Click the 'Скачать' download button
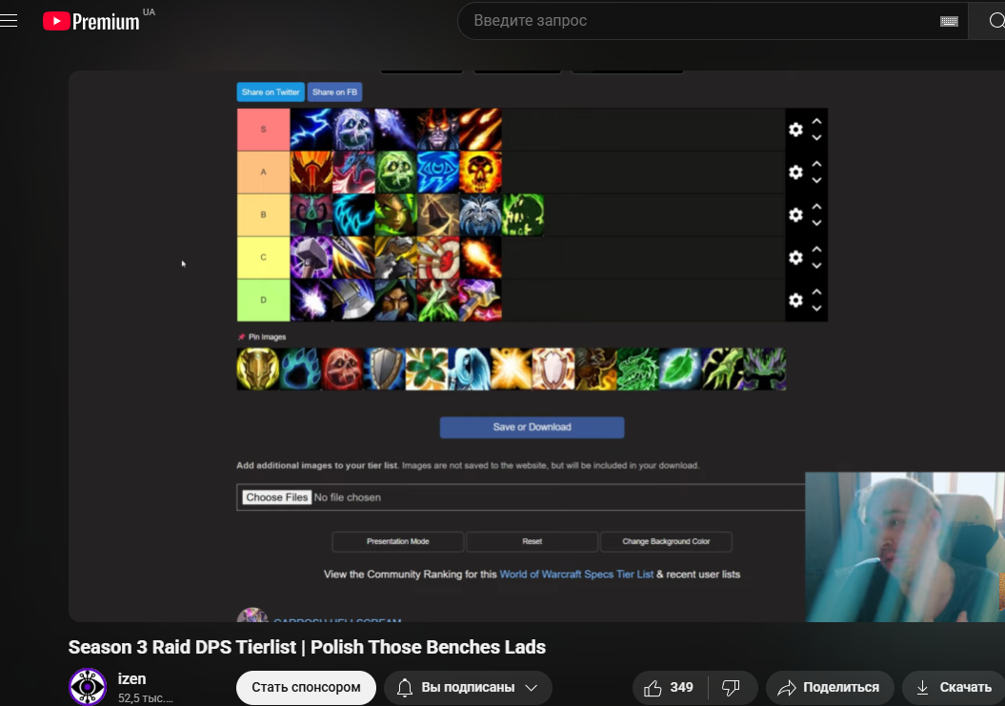Image resolution: width=1005 pixels, height=706 pixels. click(x=955, y=687)
